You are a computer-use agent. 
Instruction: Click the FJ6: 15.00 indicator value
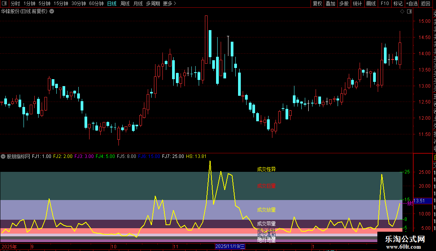pyautogui.click(x=149, y=156)
